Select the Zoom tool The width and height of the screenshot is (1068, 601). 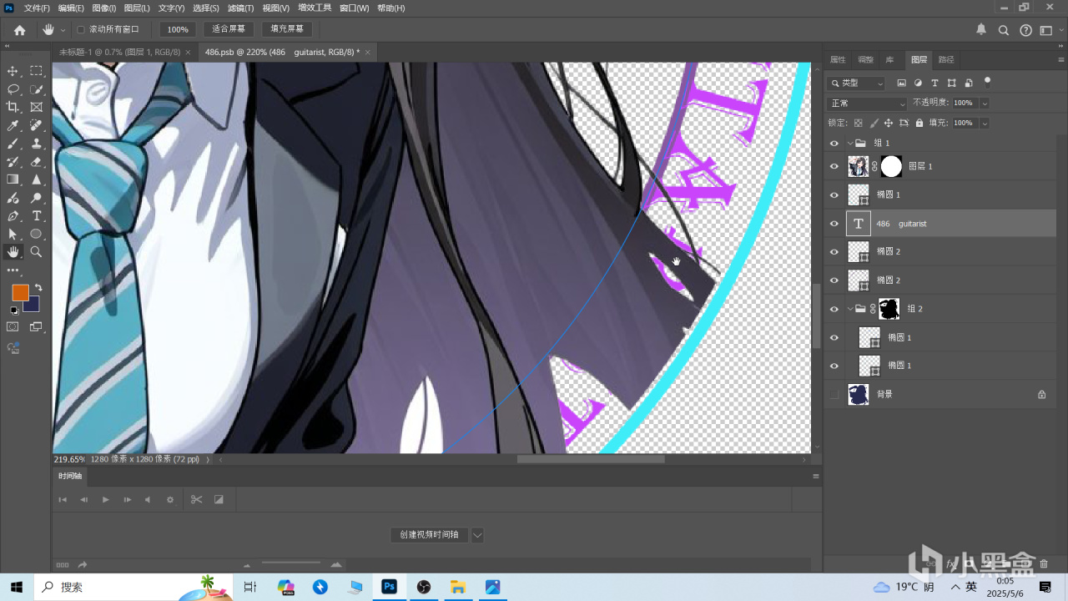(37, 251)
